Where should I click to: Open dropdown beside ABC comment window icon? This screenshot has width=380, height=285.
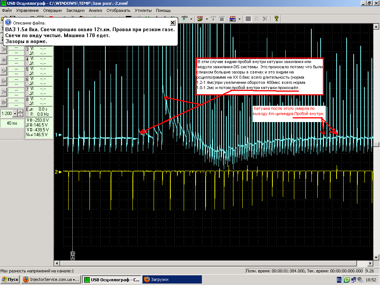pos(239,19)
